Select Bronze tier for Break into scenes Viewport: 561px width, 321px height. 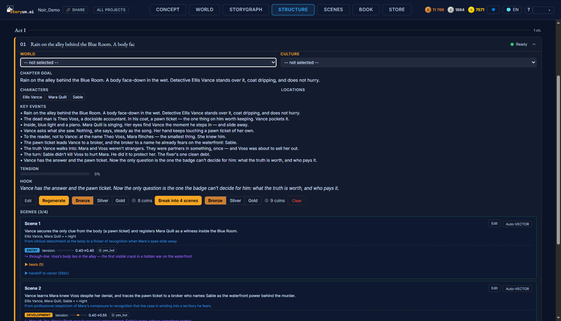click(215, 201)
